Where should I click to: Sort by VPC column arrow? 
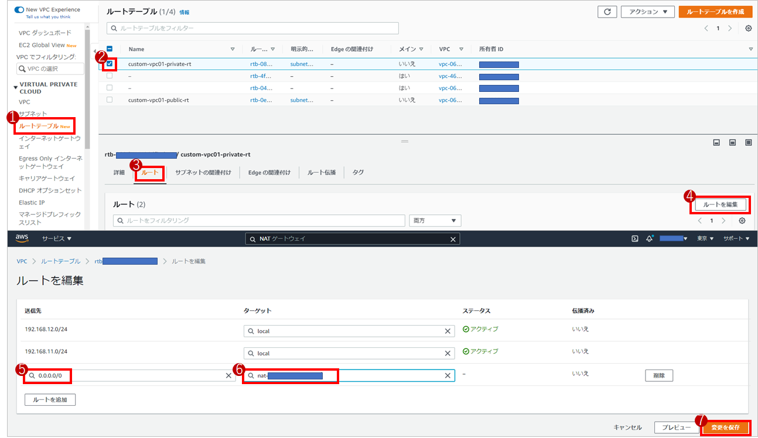point(461,49)
